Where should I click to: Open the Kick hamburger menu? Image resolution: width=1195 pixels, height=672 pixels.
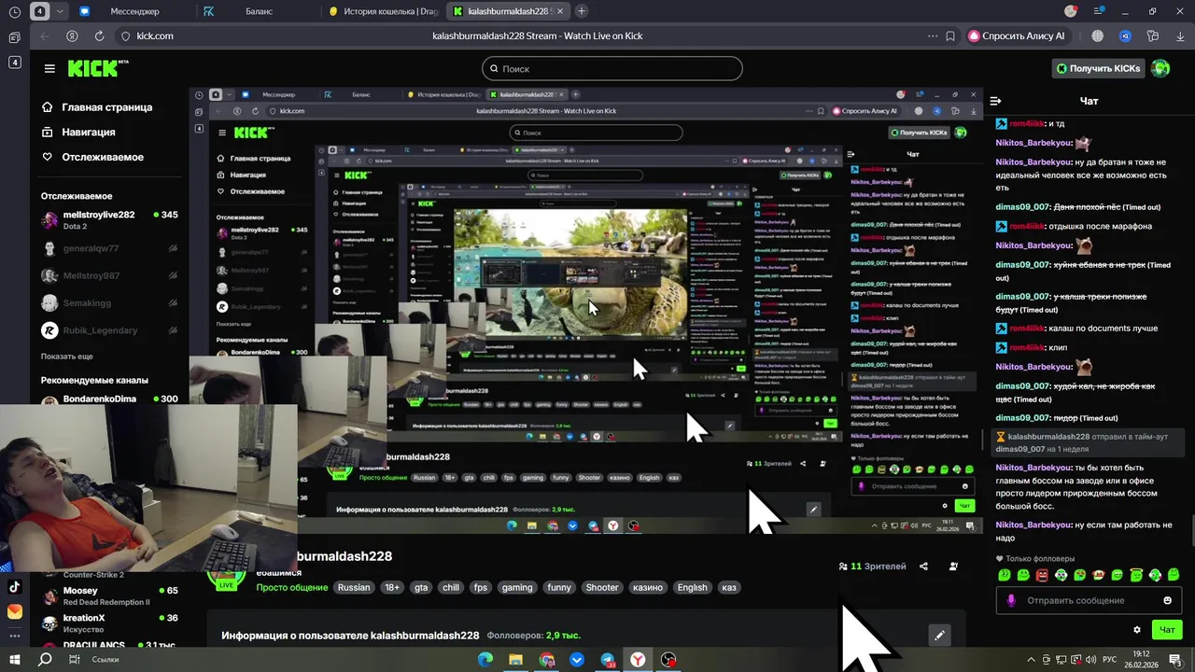pyautogui.click(x=49, y=68)
